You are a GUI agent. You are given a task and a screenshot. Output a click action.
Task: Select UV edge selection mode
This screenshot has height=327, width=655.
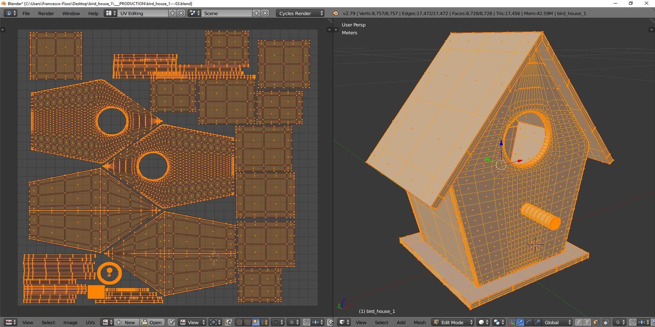247,322
